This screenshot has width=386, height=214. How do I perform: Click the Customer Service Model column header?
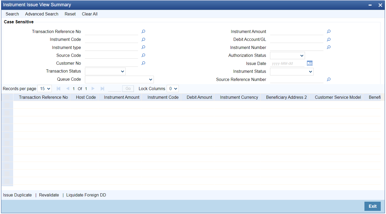(x=338, y=97)
